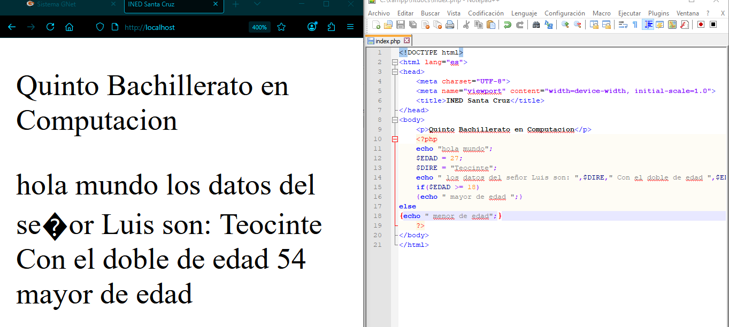The height and width of the screenshot is (327, 729).
Task: List all browser tabs dropdown
Action: pyautogui.click(x=257, y=4)
